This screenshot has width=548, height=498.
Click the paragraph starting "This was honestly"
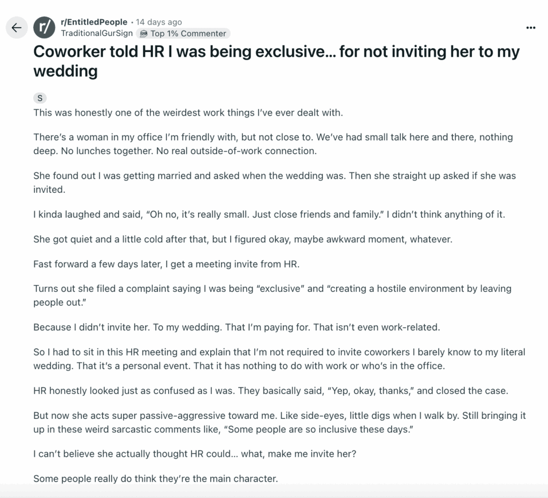[188, 112]
